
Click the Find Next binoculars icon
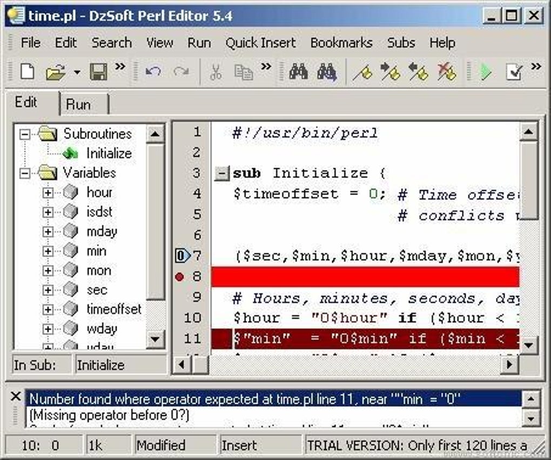click(x=326, y=72)
